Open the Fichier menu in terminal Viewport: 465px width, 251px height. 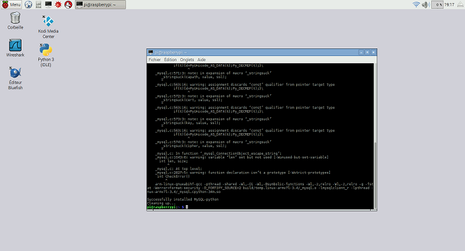(155, 60)
